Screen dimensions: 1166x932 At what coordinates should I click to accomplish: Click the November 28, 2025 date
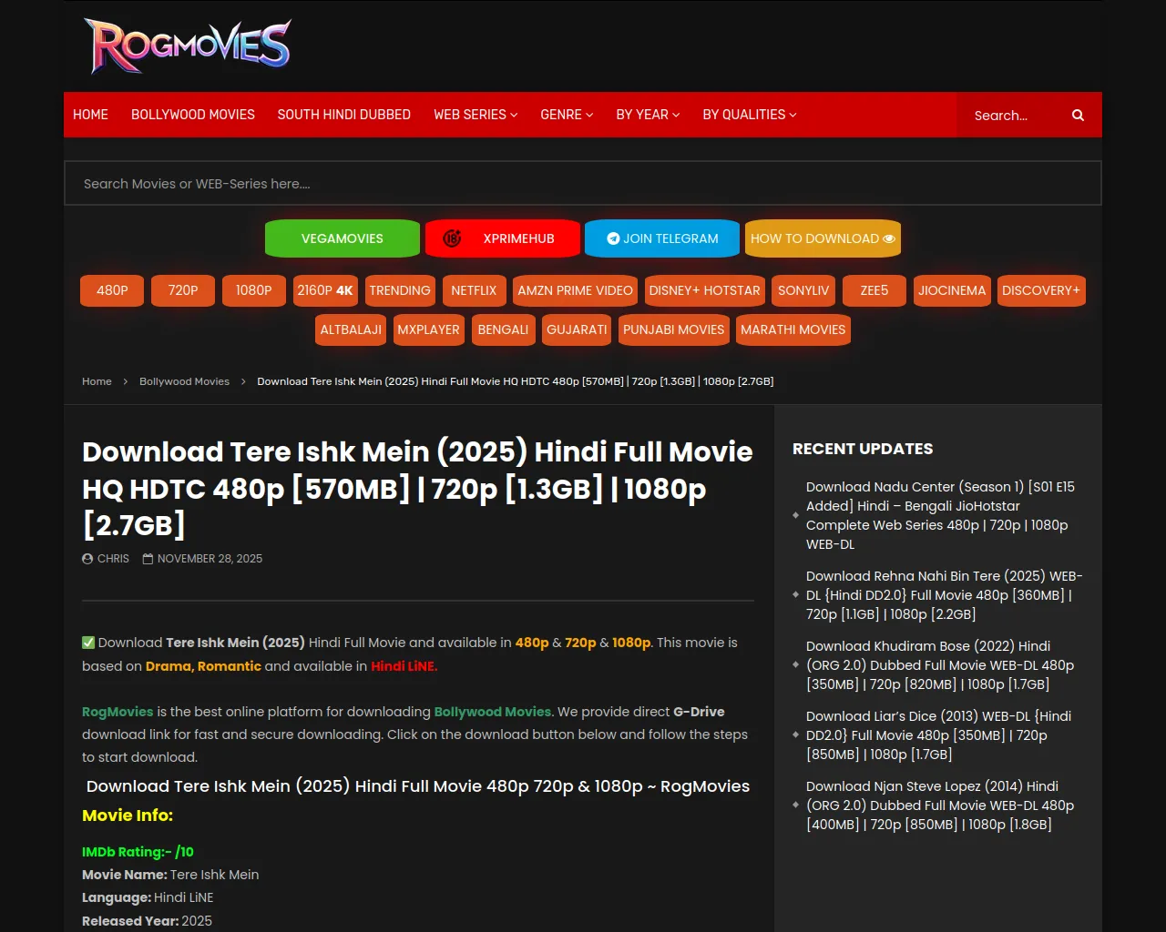pyautogui.click(x=210, y=559)
